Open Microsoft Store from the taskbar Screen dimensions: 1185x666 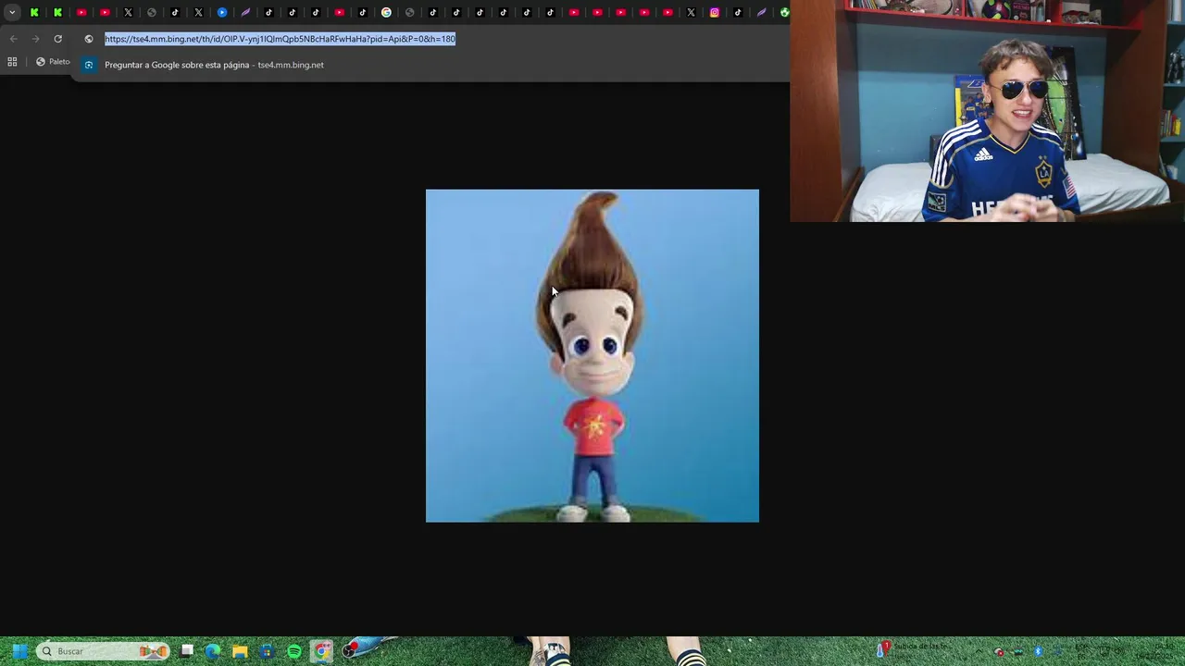(267, 651)
